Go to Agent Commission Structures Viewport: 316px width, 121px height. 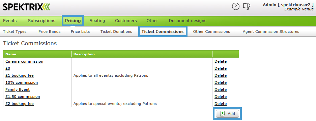click(x=271, y=32)
